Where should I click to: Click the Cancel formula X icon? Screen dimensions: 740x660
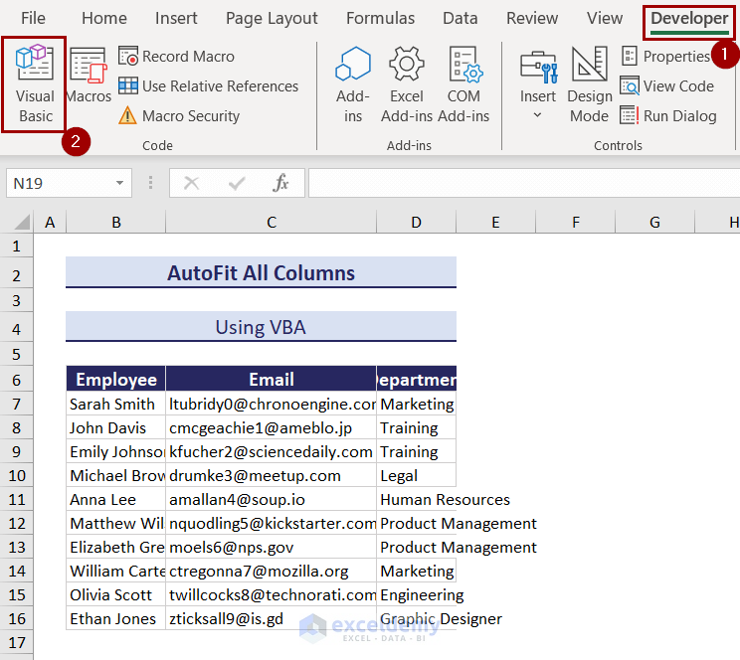click(191, 183)
